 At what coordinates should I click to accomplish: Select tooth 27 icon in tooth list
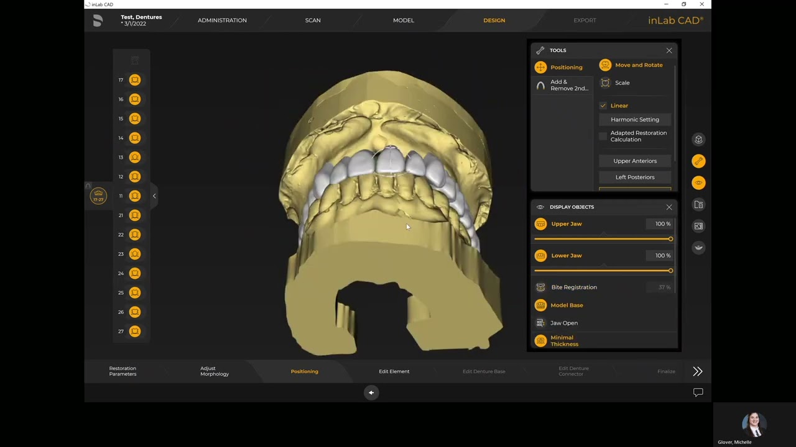click(135, 332)
